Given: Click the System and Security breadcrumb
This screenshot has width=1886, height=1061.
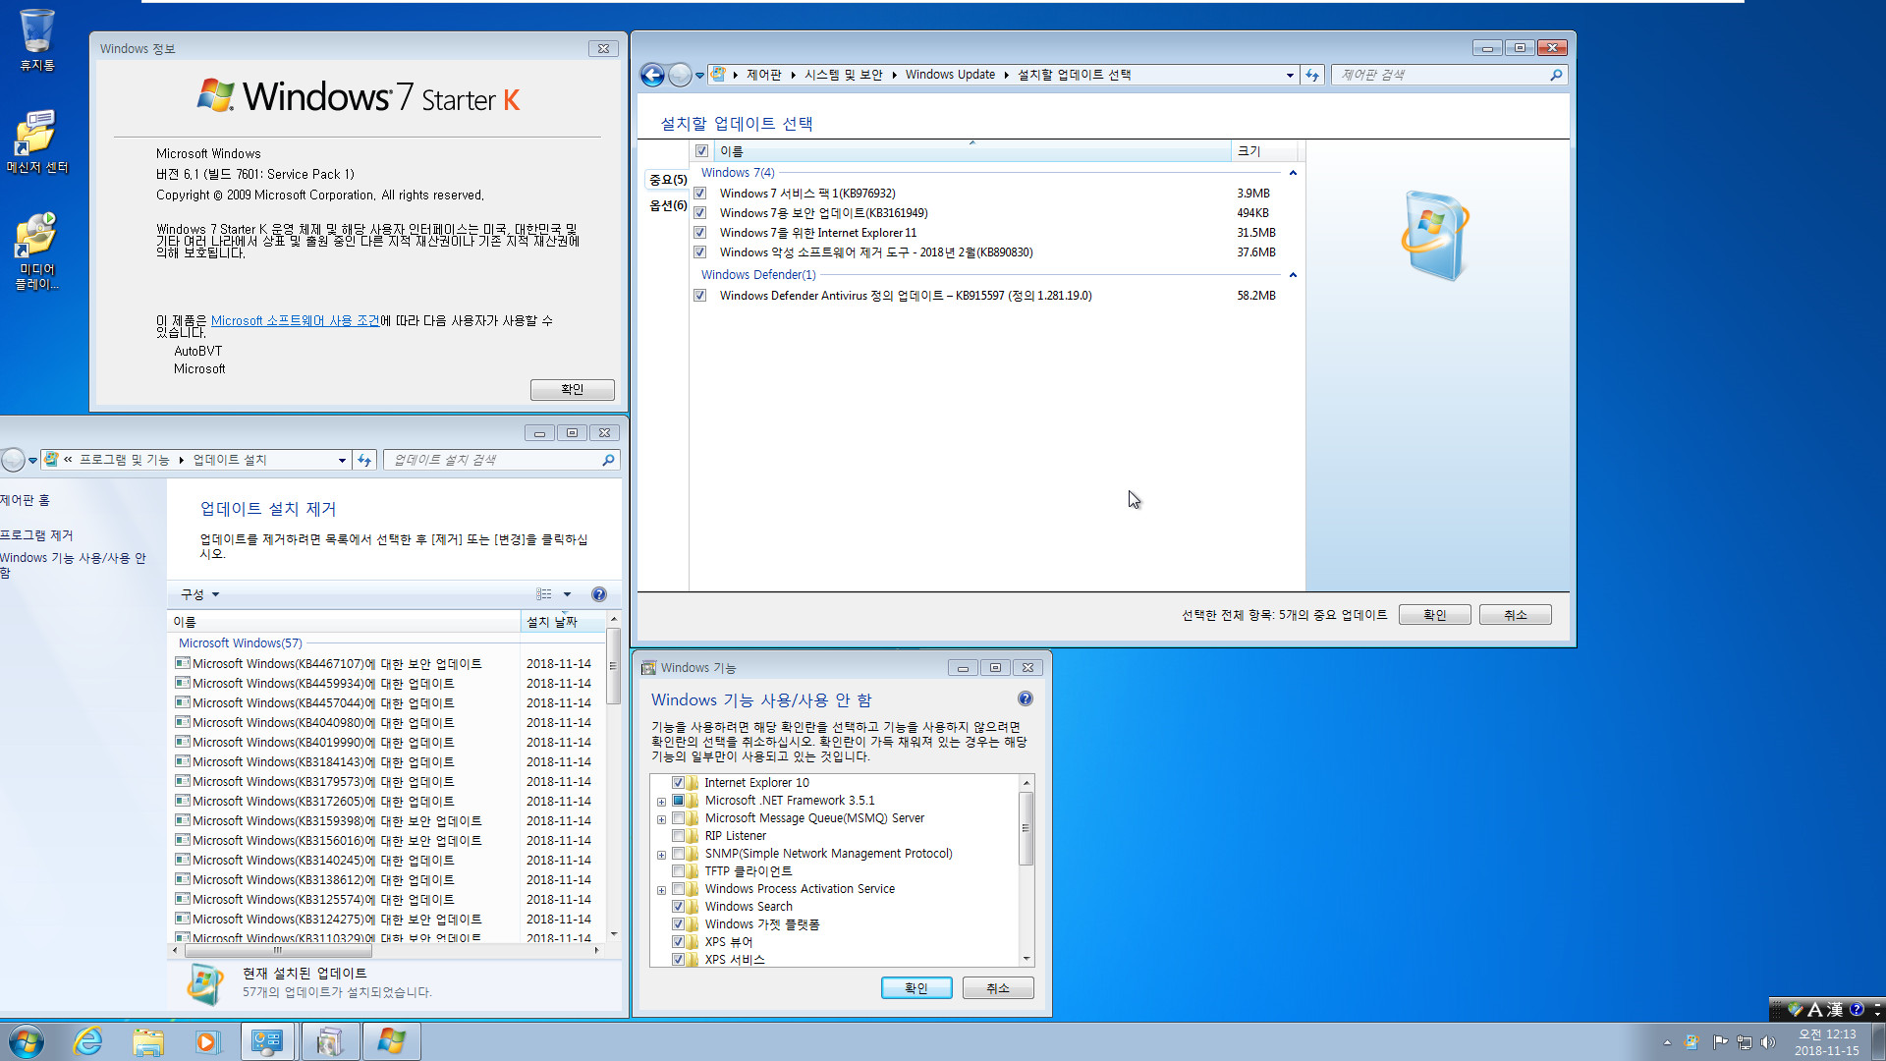Looking at the screenshot, I should point(844,75).
